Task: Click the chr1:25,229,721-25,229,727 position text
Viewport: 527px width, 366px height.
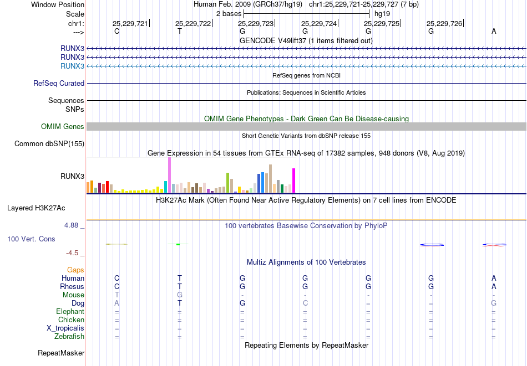Action: point(364,4)
